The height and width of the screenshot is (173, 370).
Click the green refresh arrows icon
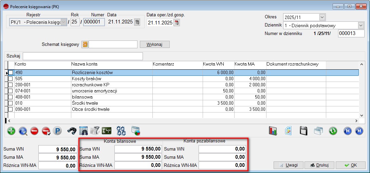(x=333, y=131)
